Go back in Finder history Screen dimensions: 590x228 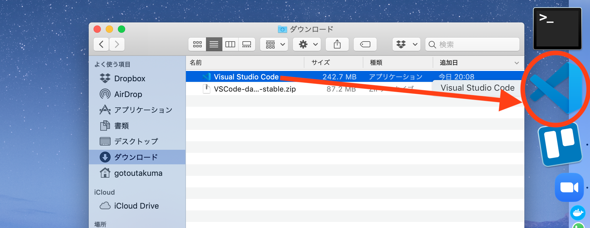[x=101, y=44]
